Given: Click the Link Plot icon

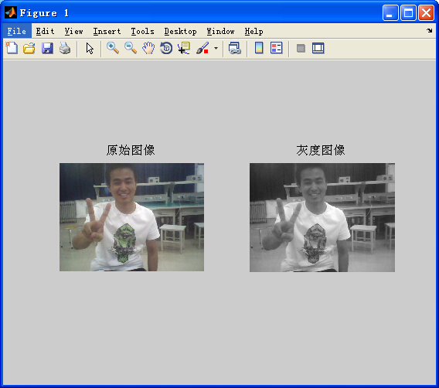Looking at the screenshot, I should pos(235,48).
